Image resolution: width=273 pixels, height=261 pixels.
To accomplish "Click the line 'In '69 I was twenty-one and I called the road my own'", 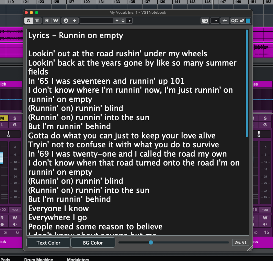I will pos(127,154).
